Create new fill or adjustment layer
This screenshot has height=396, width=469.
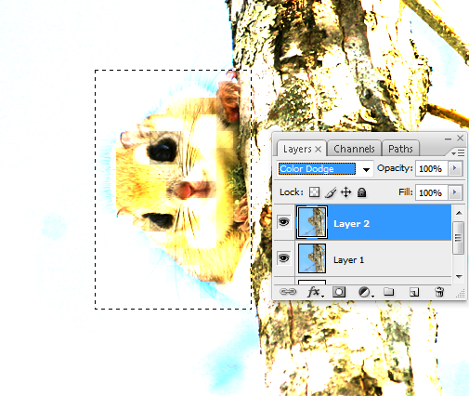(365, 292)
